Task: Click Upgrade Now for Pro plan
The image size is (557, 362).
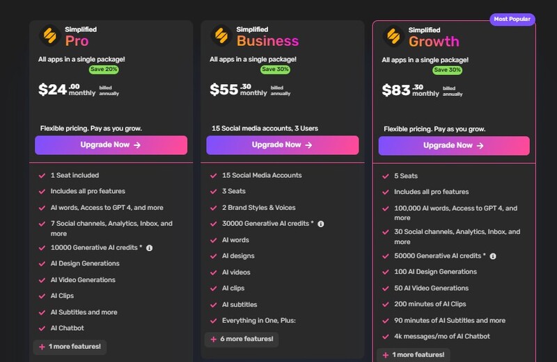Action: pos(111,145)
